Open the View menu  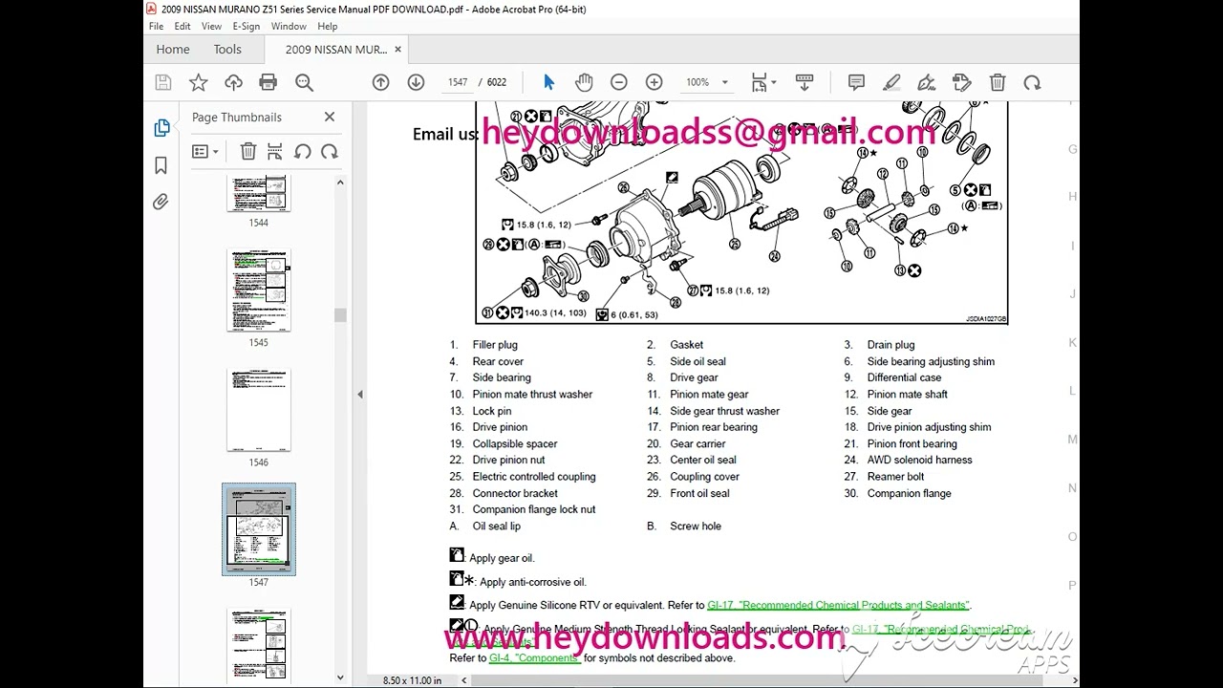click(212, 27)
